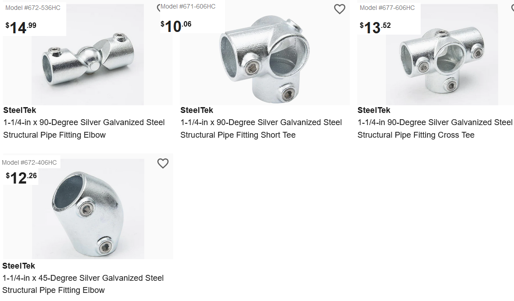
Task: Click the $13.52 price
Action: (375, 27)
